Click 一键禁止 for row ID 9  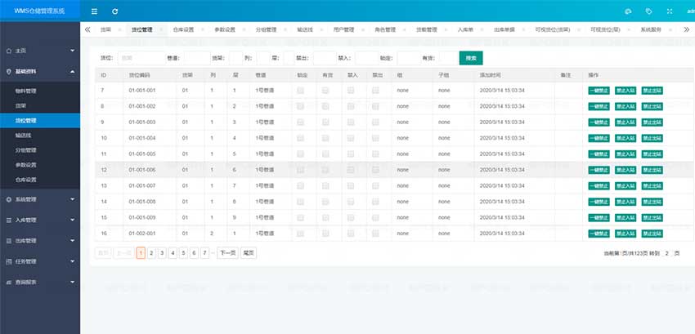[x=599, y=122]
